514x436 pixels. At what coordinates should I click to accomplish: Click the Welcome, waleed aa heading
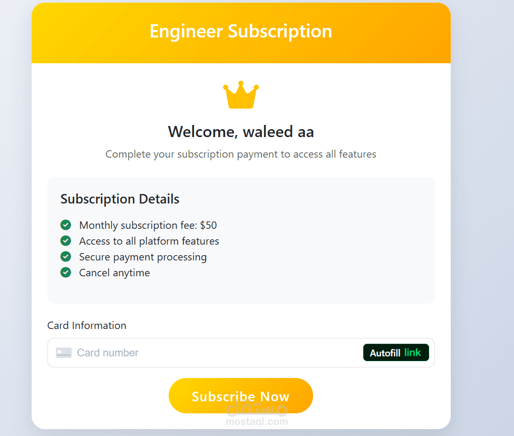(x=241, y=132)
